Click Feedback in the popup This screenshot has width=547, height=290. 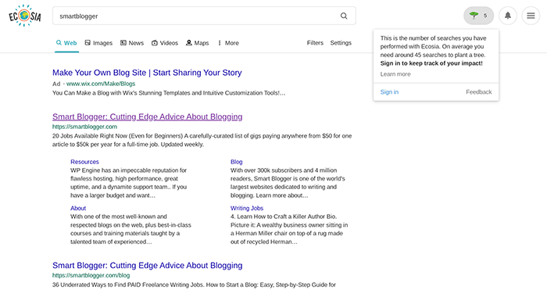478,91
